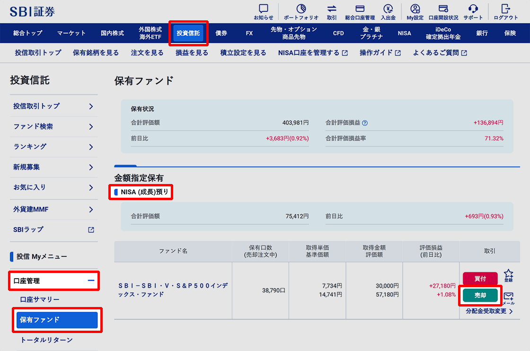Screen dimensions: 530x351
Task: Click external link icon beside SBIラップ
Action: 91,230
